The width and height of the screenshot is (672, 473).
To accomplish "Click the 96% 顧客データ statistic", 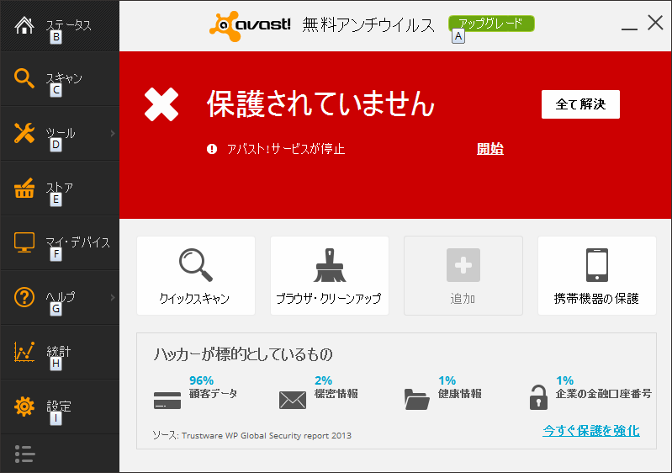I will coord(213,387).
